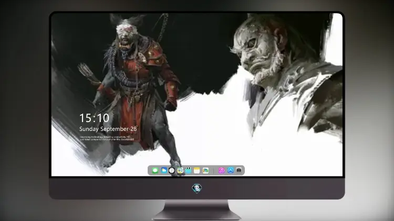
Task: Open the Weather app in dock
Action: [163, 171]
